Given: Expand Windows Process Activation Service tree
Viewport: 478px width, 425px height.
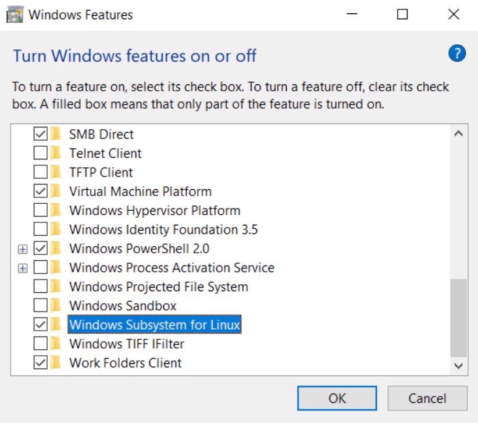Looking at the screenshot, I should [x=23, y=268].
